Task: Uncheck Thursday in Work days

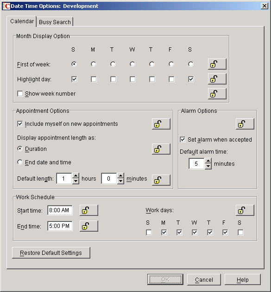Action: coord(210,233)
